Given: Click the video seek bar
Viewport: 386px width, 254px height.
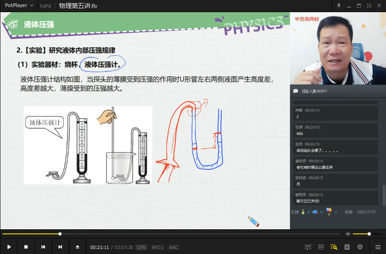Looking at the screenshot, I should [168, 234].
